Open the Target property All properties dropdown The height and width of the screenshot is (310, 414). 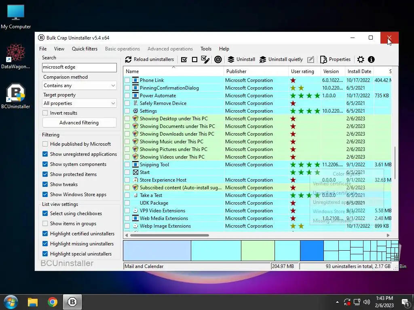click(79, 103)
